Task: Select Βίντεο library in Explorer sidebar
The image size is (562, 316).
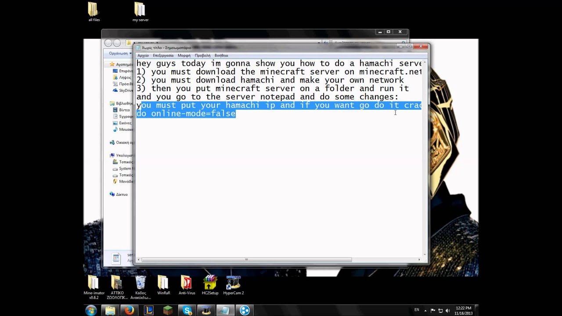Action: coord(122,110)
